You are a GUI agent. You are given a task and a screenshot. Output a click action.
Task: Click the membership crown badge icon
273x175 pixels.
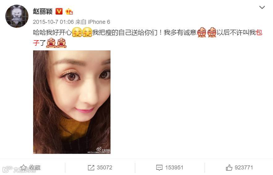tap(69, 11)
